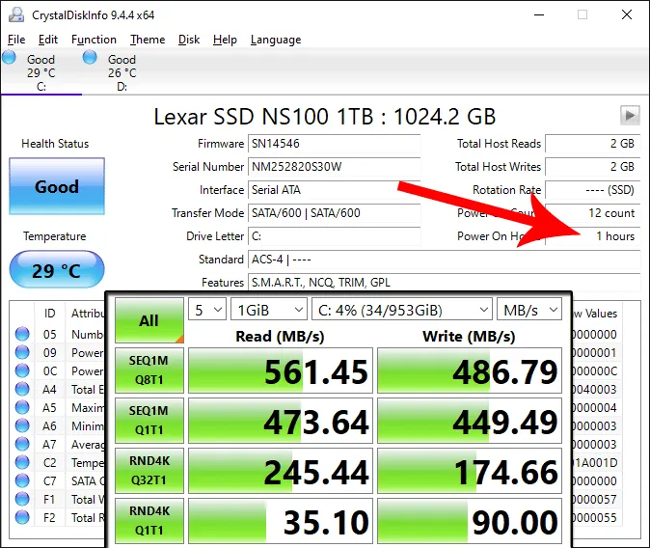
Task: Click the blue status orb for drive C:
Action: click(x=9, y=58)
